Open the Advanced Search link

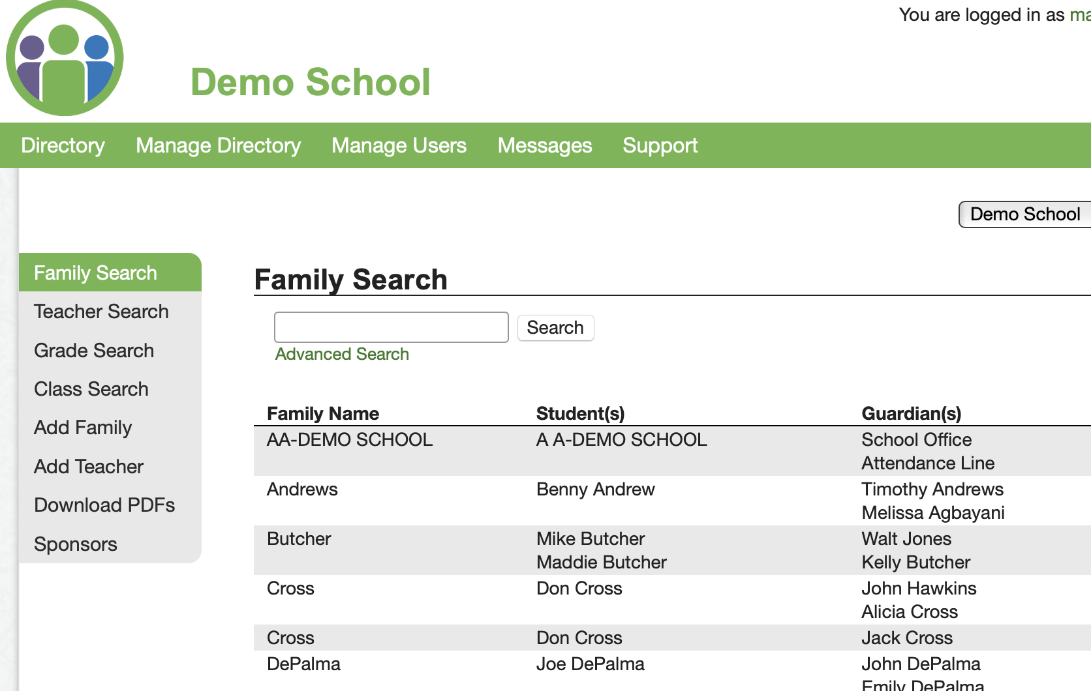pos(342,354)
